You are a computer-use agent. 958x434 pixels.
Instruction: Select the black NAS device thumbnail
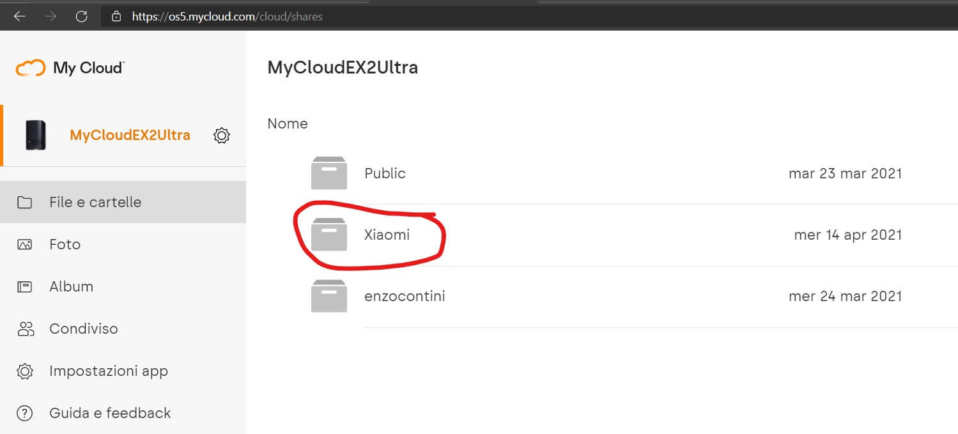tap(36, 135)
